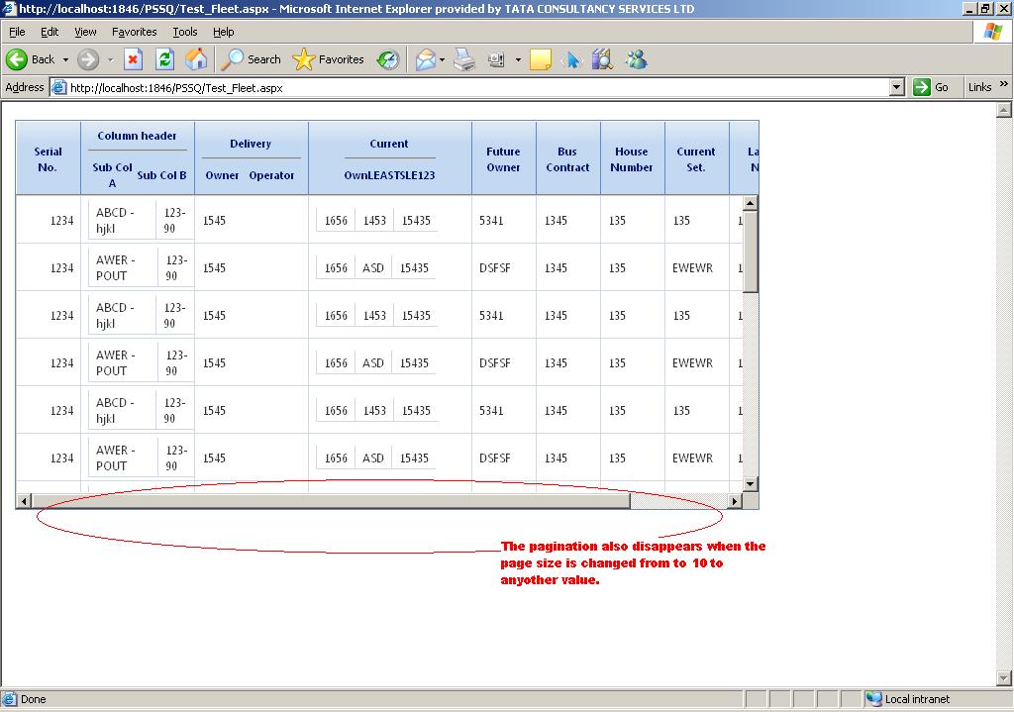Open the Favorites star button

click(329, 59)
